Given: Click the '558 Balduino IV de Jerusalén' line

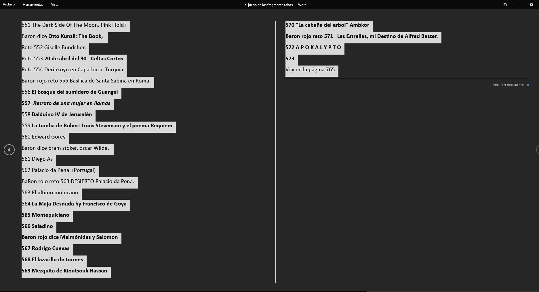Looking at the screenshot, I should (57, 114).
